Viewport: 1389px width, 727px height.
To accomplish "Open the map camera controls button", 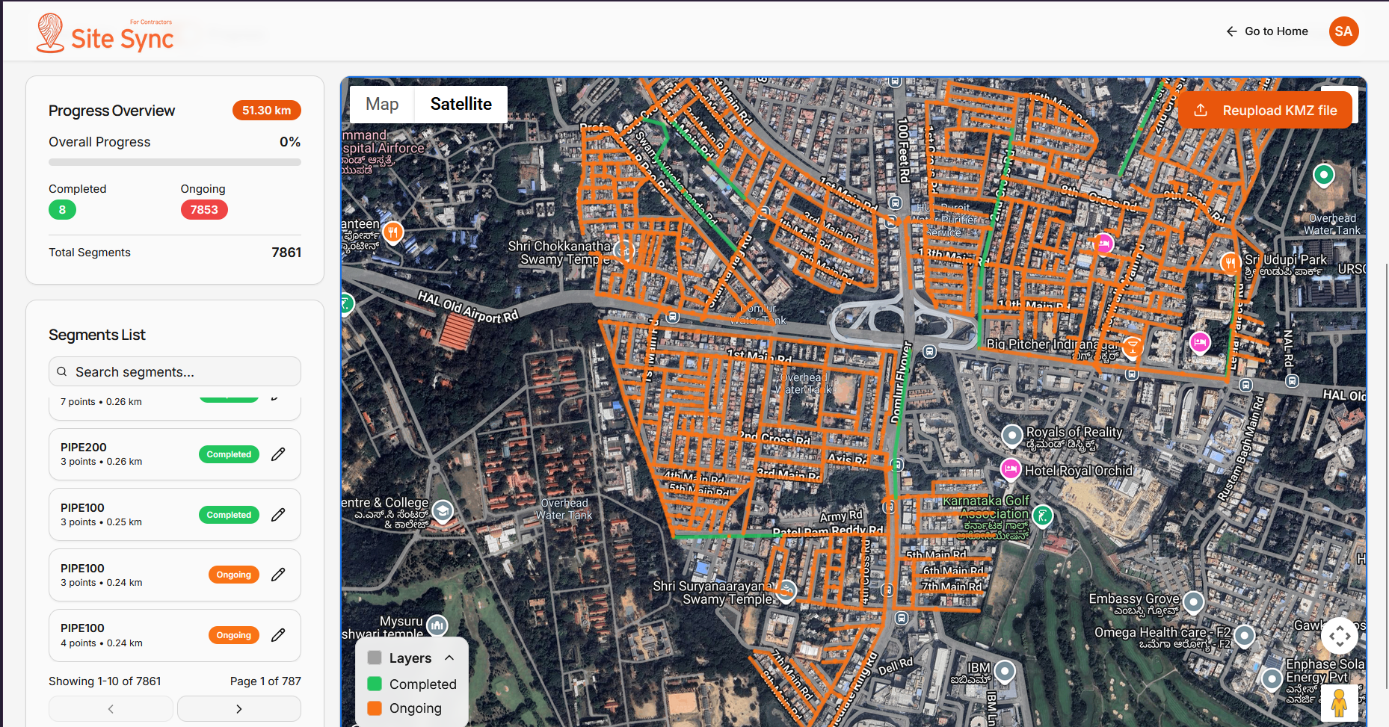I will click(1339, 637).
